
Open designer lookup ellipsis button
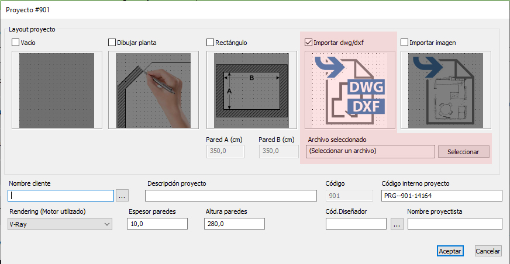[x=397, y=224]
